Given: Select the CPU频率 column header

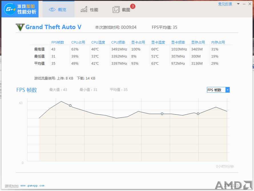Looking at the screenshot, I should coord(118,42).
